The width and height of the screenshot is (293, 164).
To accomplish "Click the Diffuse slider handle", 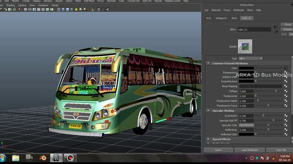I will pos(276,91).
